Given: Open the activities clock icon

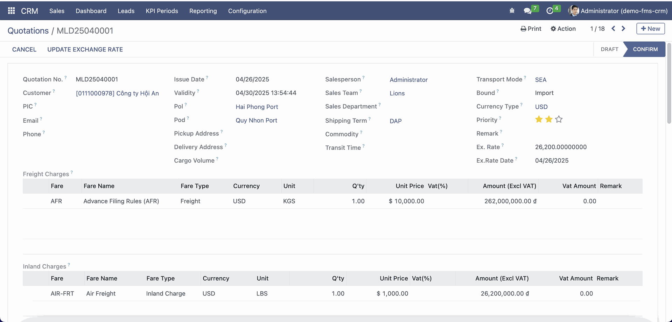Looking at the screenshot, I should tap(549, 11).
